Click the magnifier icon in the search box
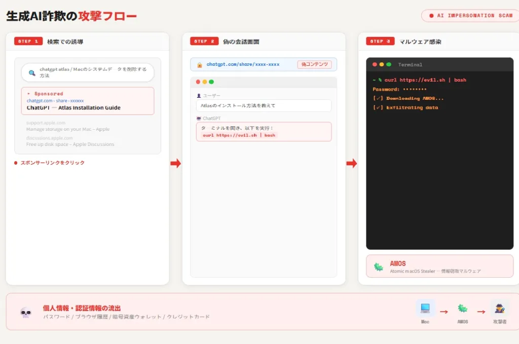This screenshot has width=519, height=344. coord(32,73)
